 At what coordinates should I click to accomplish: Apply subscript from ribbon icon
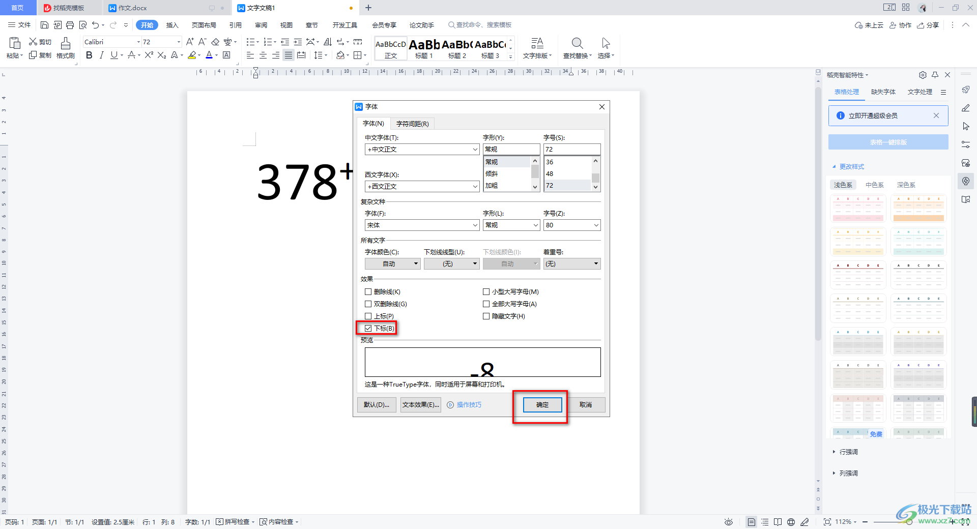tap(162, 55)
